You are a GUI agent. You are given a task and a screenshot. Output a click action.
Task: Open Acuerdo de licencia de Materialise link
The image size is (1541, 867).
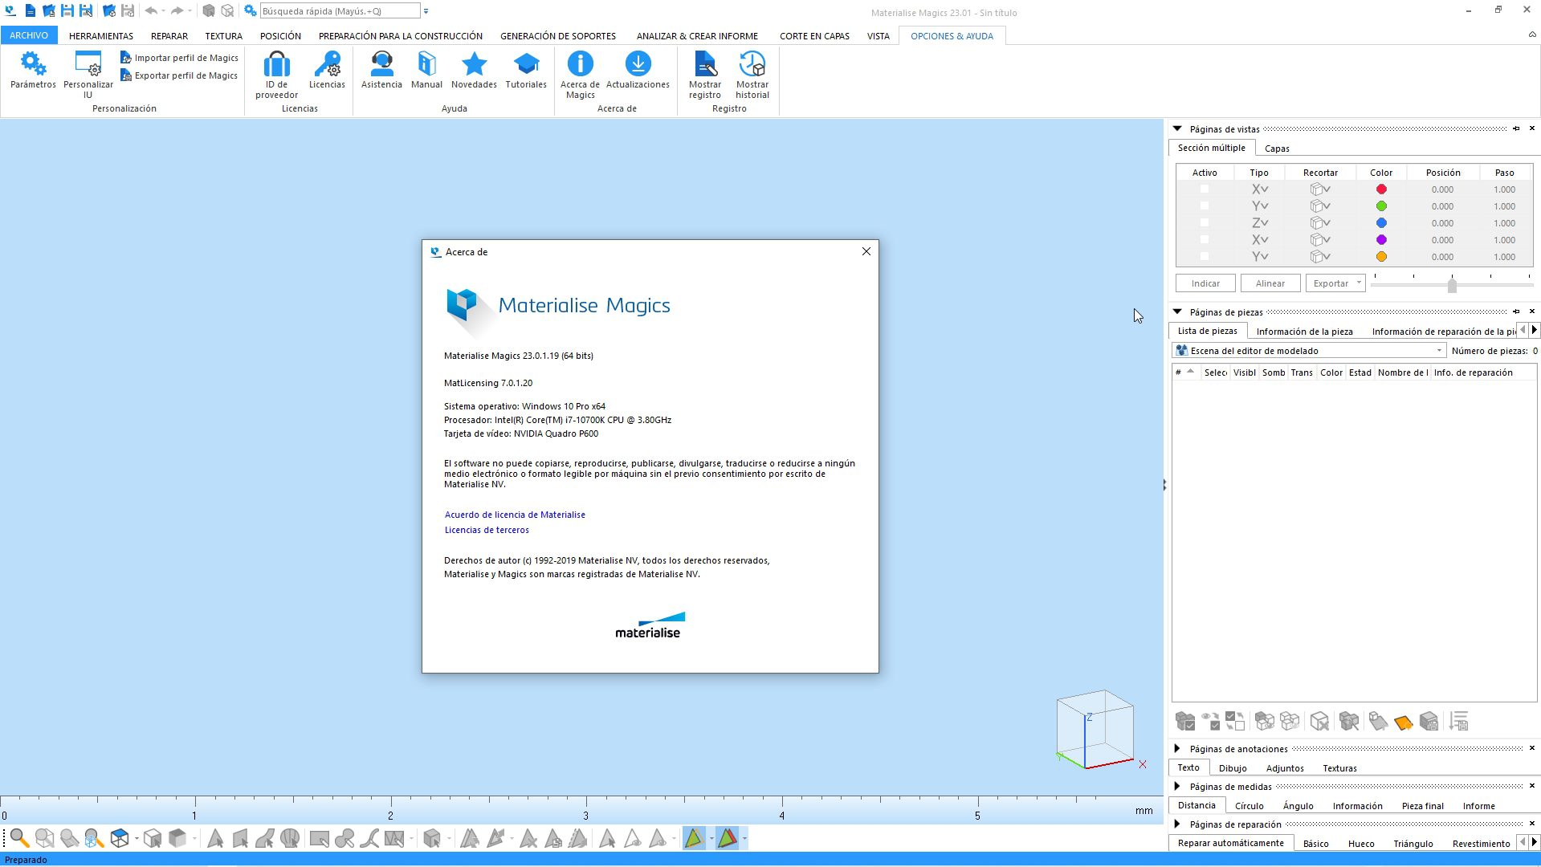pos(515,515)
